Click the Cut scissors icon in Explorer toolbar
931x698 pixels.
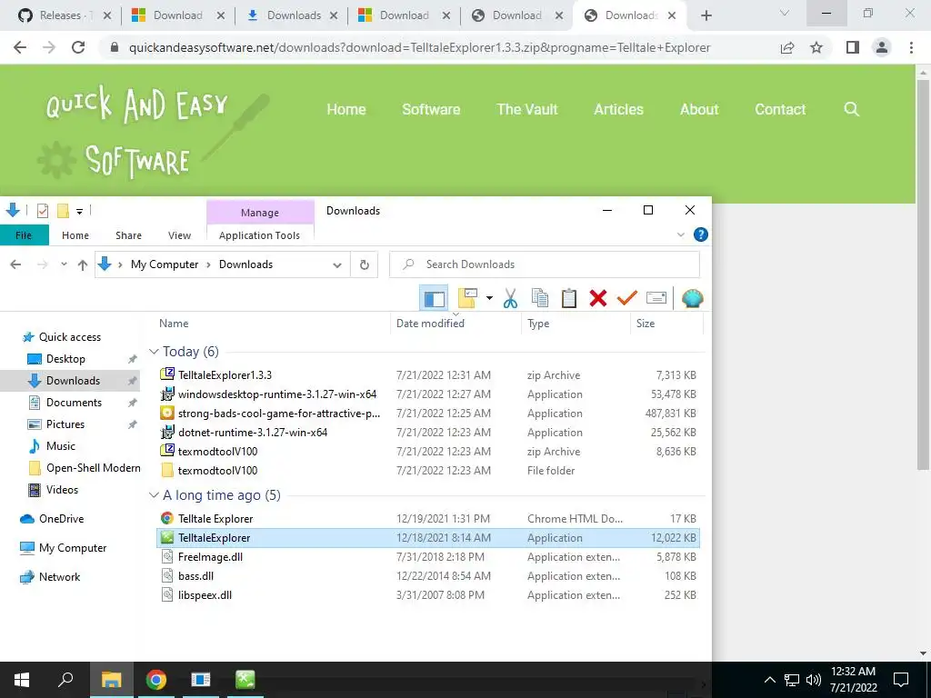tap(510, 298)
